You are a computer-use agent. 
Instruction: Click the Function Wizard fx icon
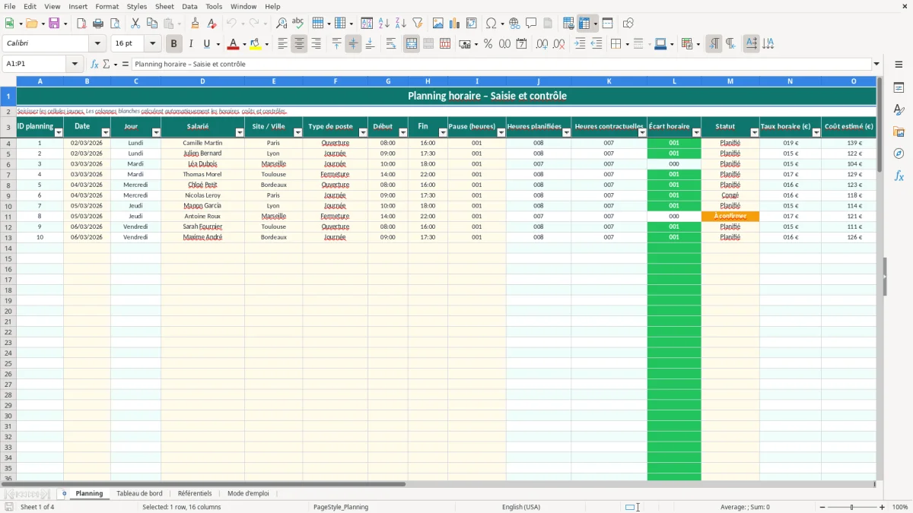(x=94, y=64)
